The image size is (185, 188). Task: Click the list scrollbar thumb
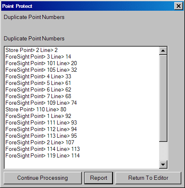coord(163,98)
